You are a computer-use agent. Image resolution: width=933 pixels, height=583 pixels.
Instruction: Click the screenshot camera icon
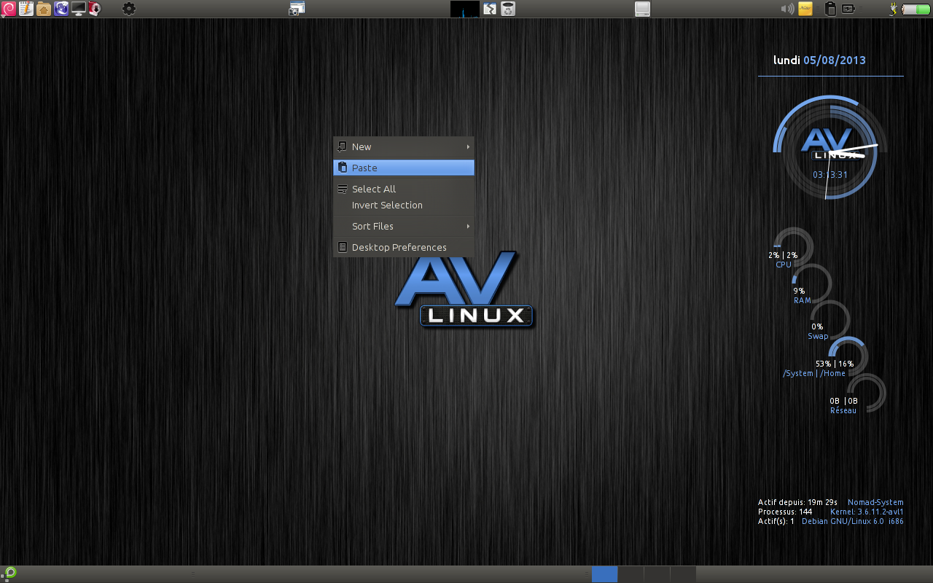coord(297,9)
